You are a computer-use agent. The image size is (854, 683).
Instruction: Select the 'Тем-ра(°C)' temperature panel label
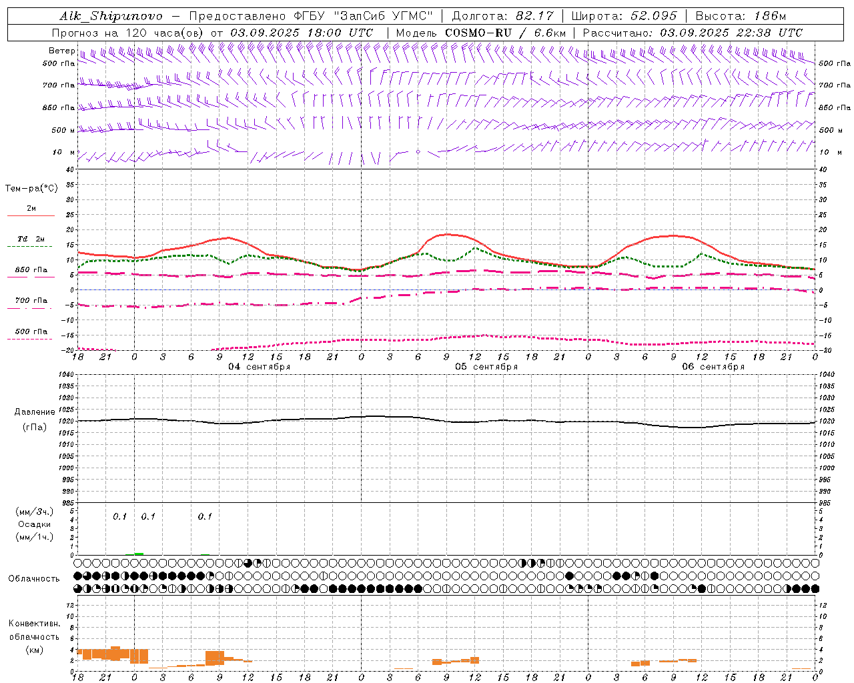[31, 189]
